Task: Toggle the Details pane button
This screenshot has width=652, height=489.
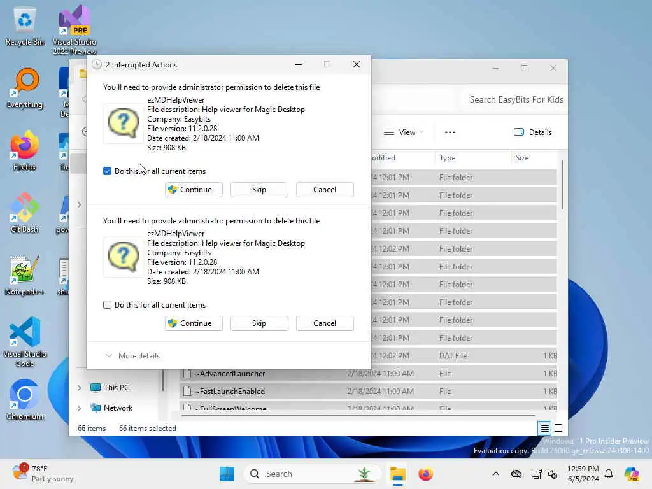Action: (x=533, y=132)
